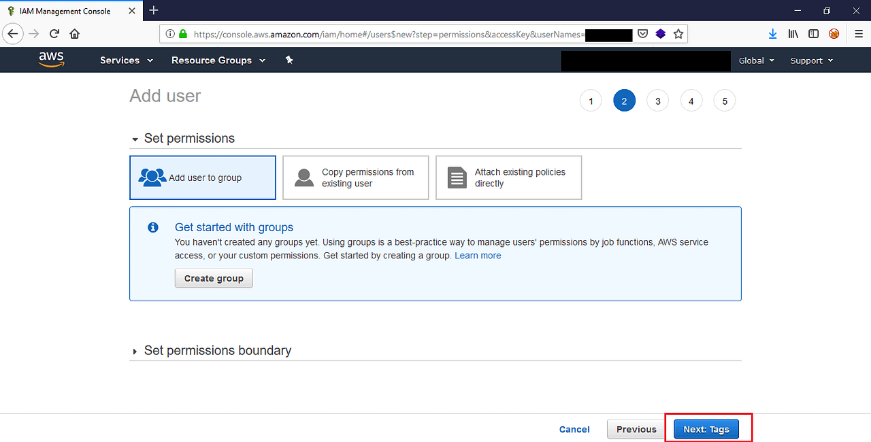Screen dimensions: 871x442
Task: Click the info icon in the groups notice
Action: pos(152,227)
